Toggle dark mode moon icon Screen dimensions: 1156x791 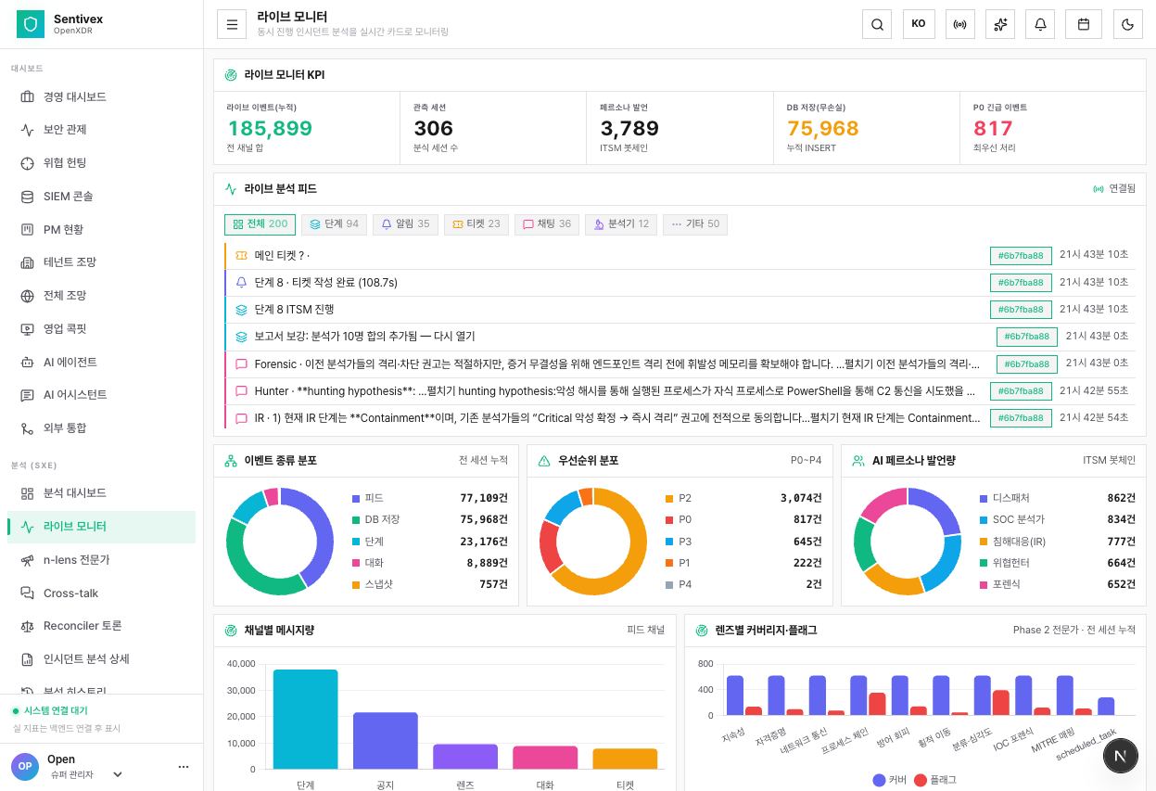click(x=1128, y=24)
